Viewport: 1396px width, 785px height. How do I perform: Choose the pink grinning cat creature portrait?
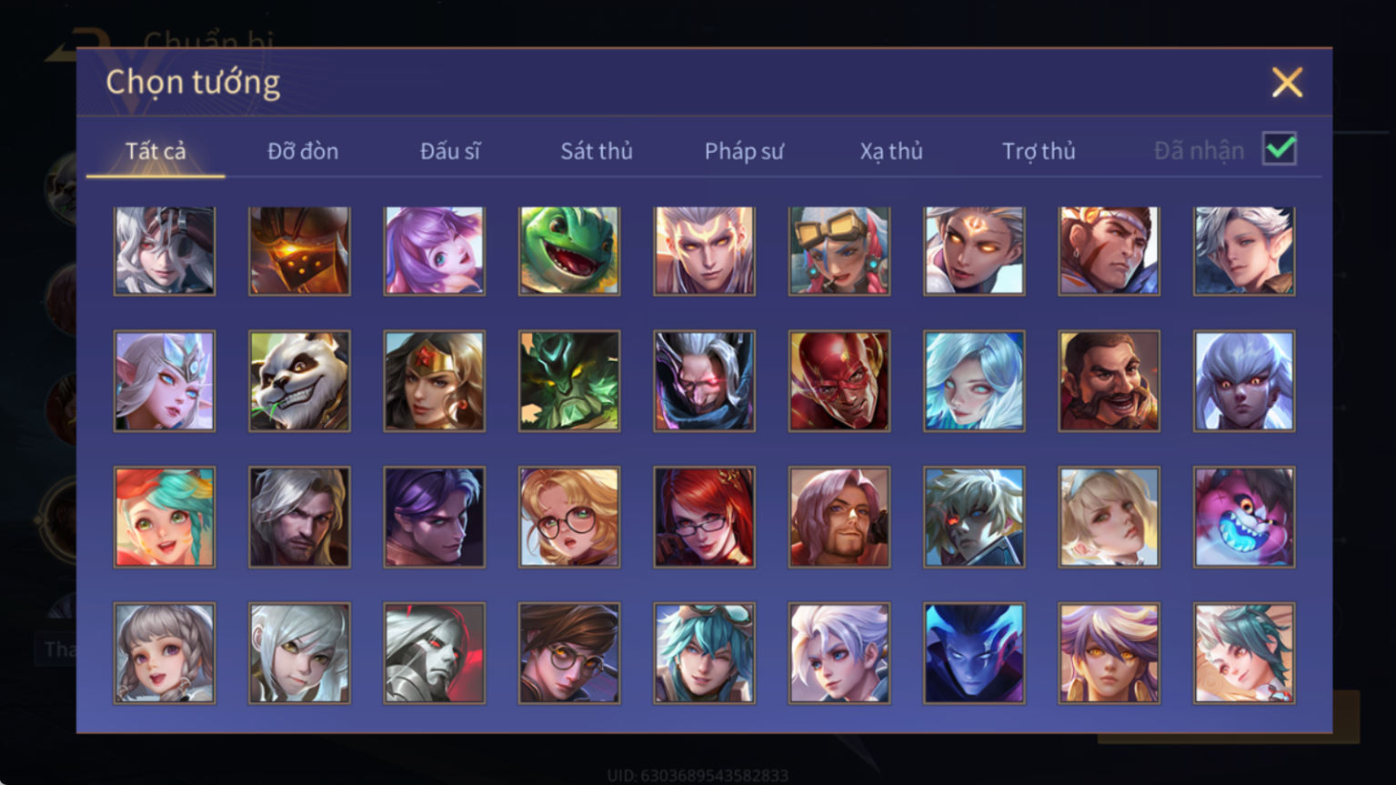point(1244,518)
